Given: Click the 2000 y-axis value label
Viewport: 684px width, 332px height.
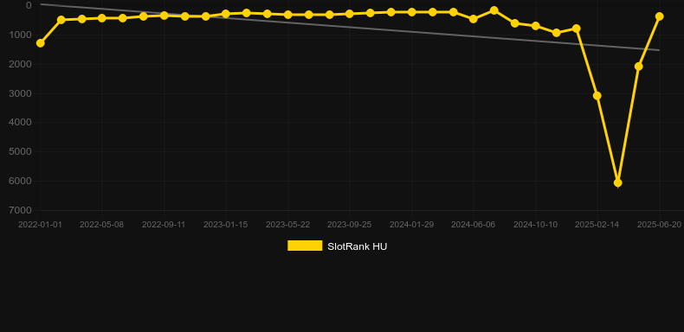Looking at the screenshot, I should point(20,64).
